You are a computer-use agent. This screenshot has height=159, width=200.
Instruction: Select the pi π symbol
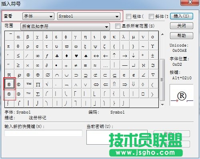click(10, 46)
